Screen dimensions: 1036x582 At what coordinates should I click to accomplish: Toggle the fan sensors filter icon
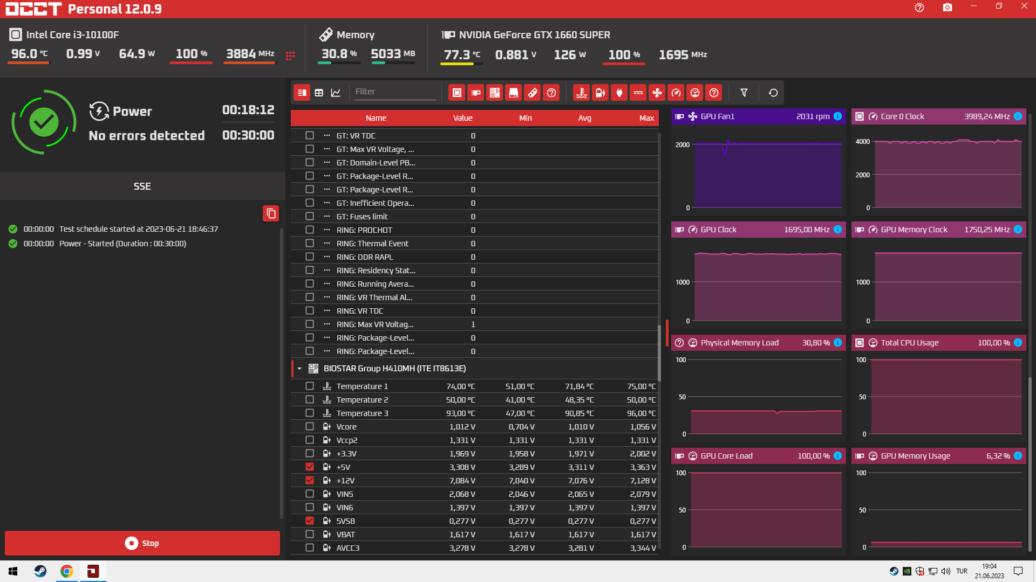pyautogui.click(x=657, y=93)
